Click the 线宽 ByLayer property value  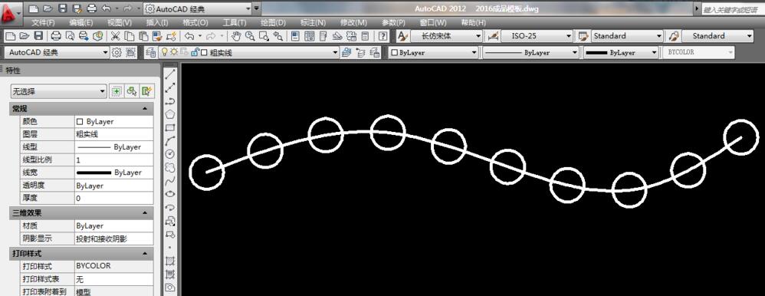click(x=113, y=173)
